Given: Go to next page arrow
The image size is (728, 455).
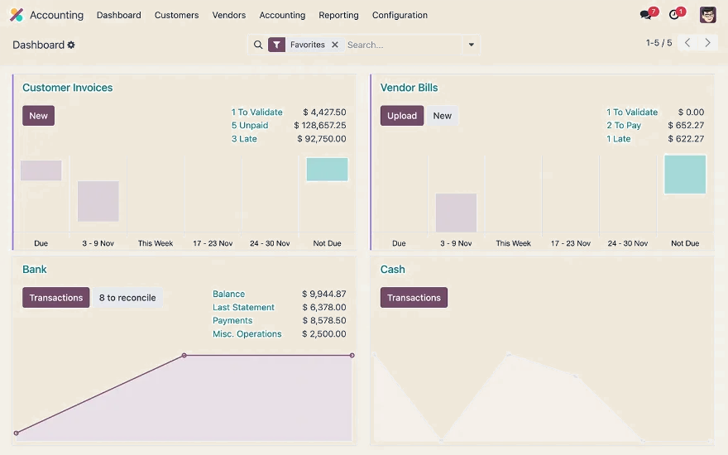Looking at the screenshot, I should (x=707, y=43).
